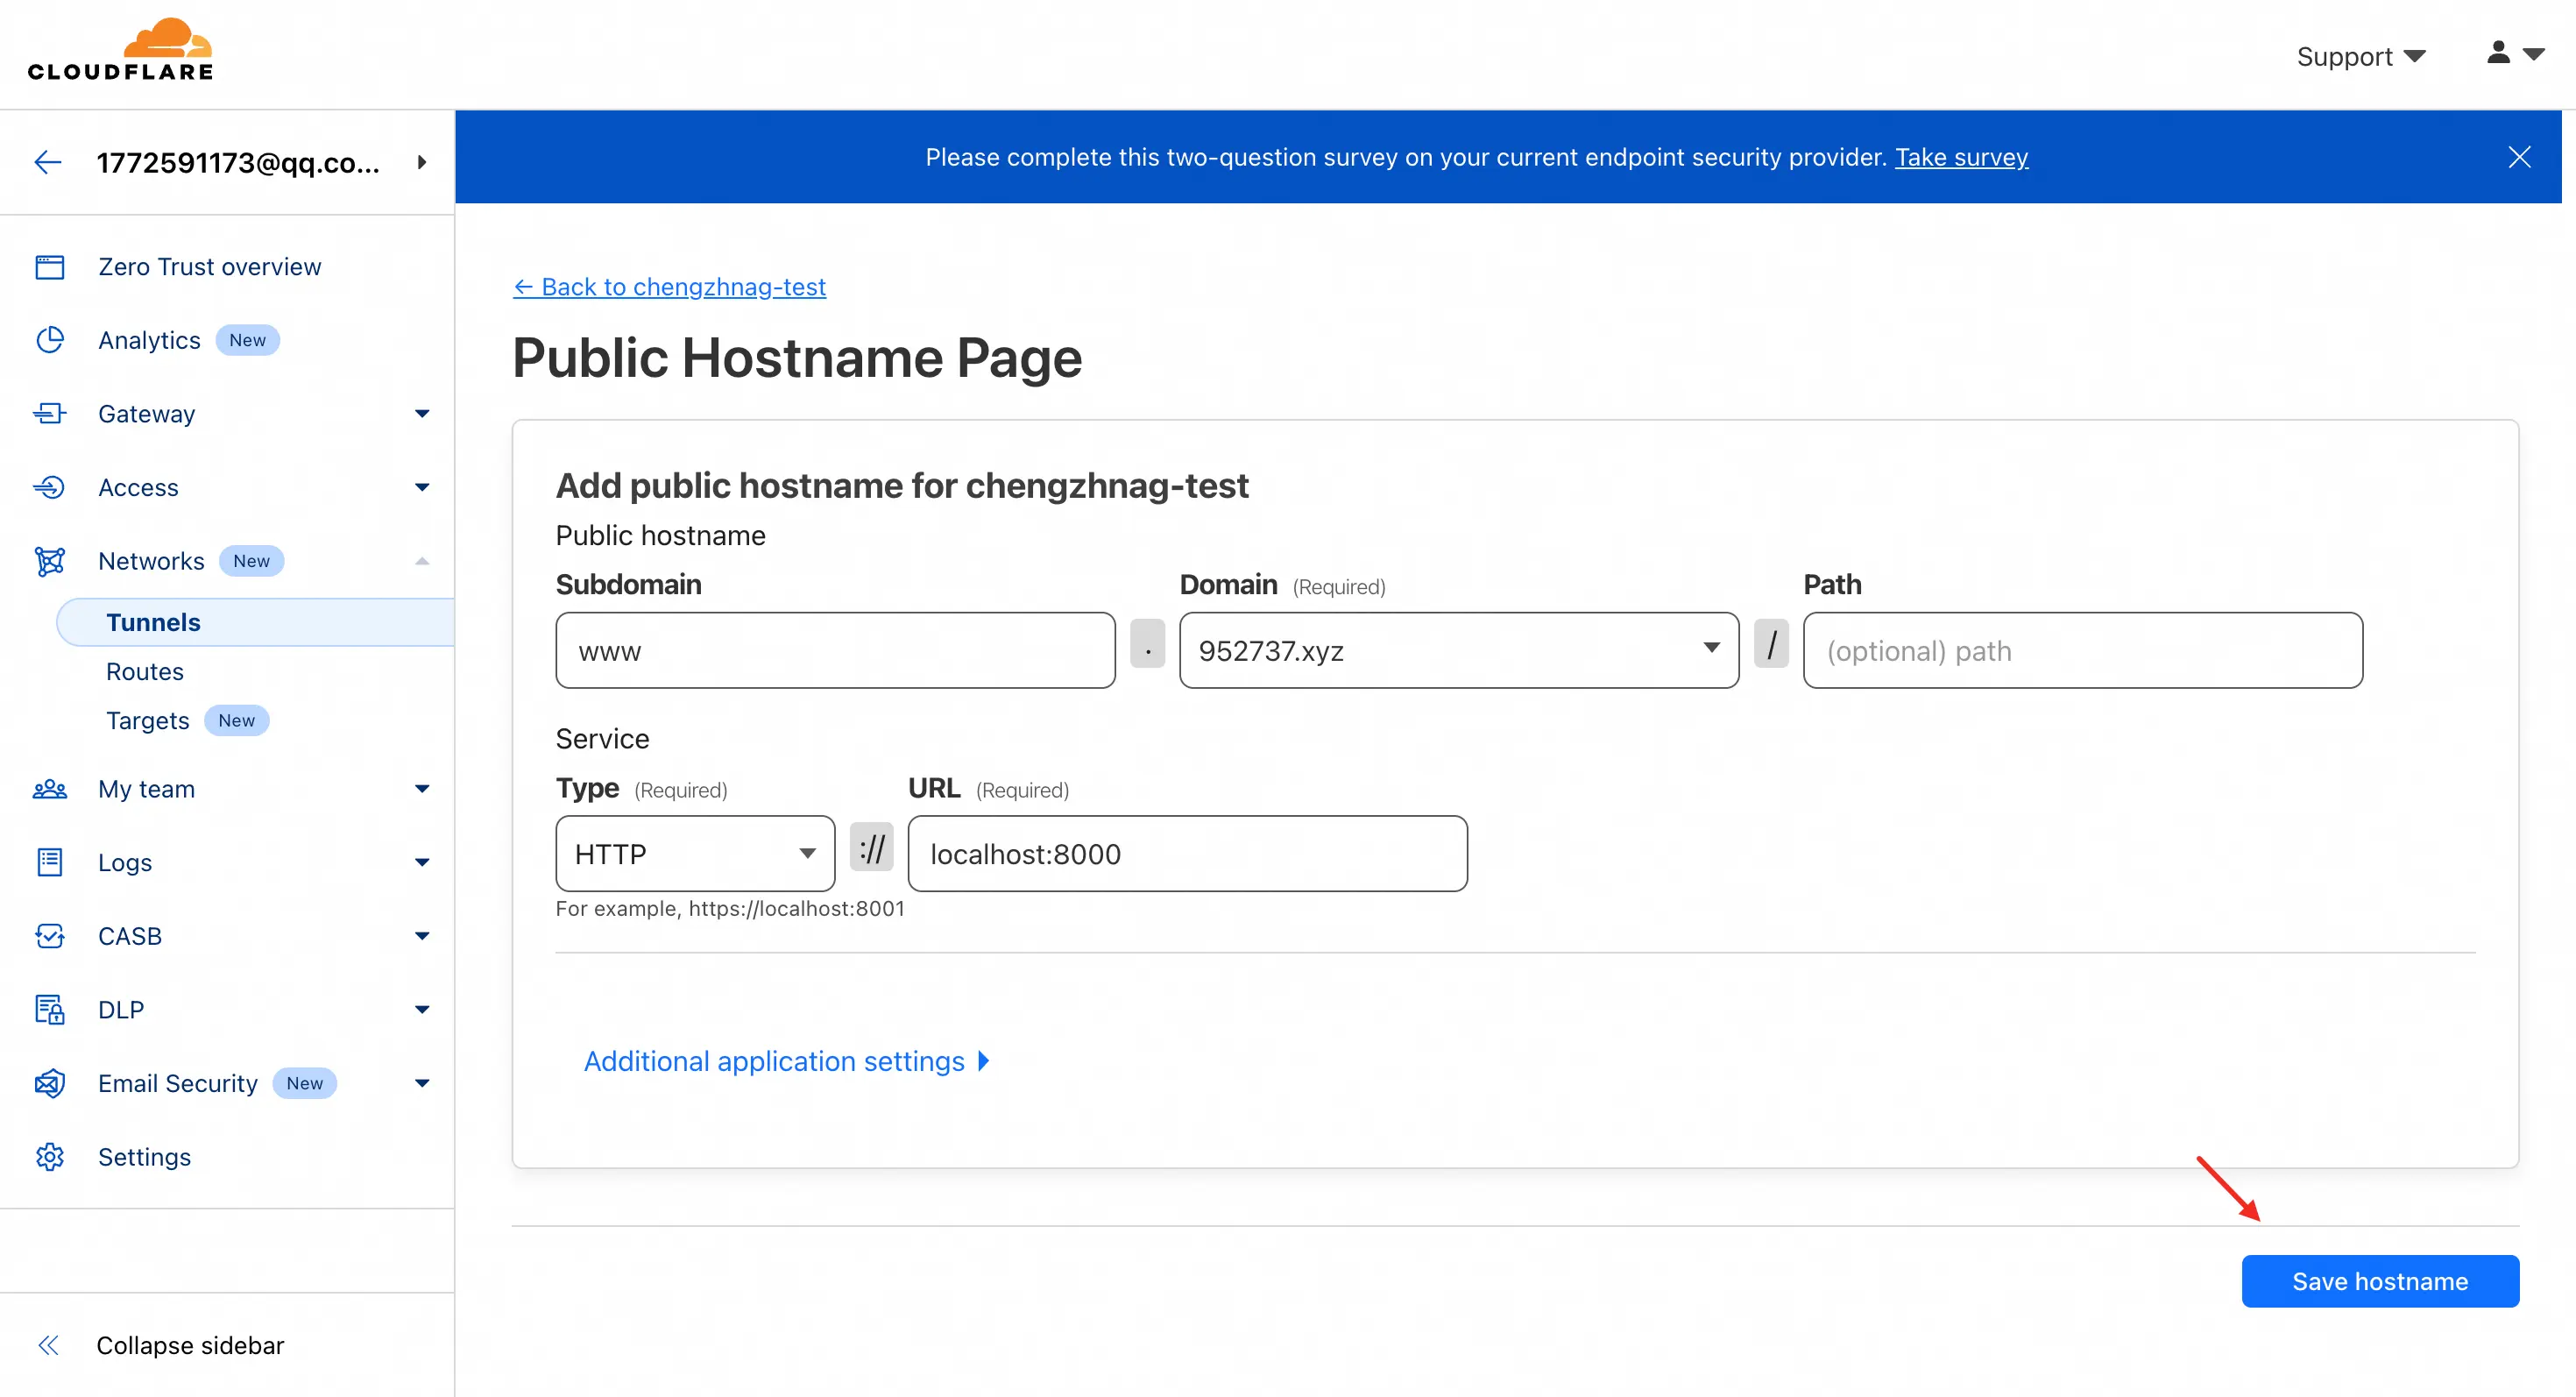The width and height of the screenshot is (2576, 1397).
Task: Click the New badge beside Analytics
Action: pyautogui.click(x=247, y=340)
